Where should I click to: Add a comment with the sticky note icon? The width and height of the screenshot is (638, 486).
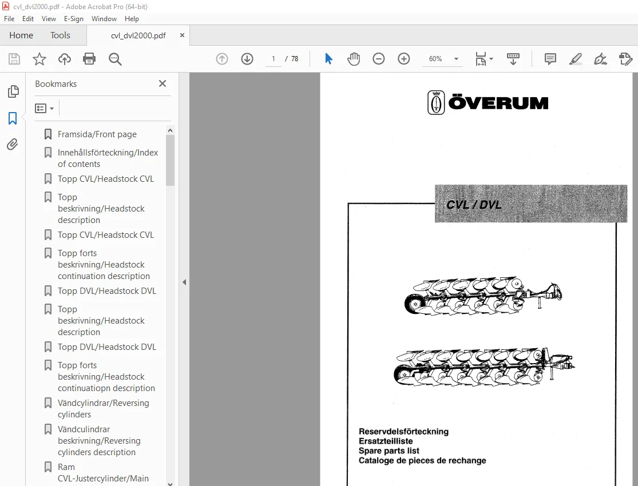tap(550, 59)
